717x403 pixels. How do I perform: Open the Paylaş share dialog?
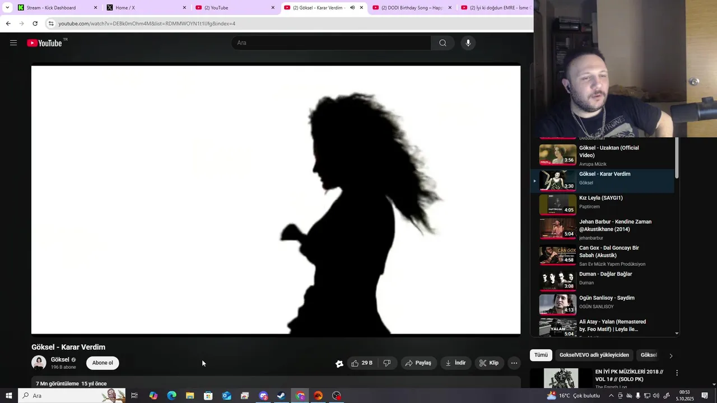click(x=418, y=363)
